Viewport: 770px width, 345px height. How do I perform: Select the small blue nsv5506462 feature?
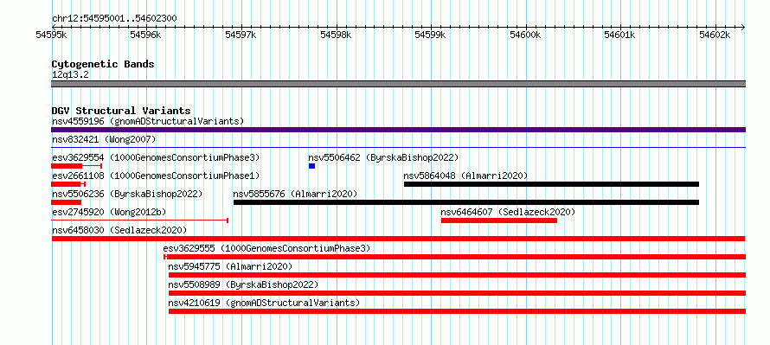(311, 166)
